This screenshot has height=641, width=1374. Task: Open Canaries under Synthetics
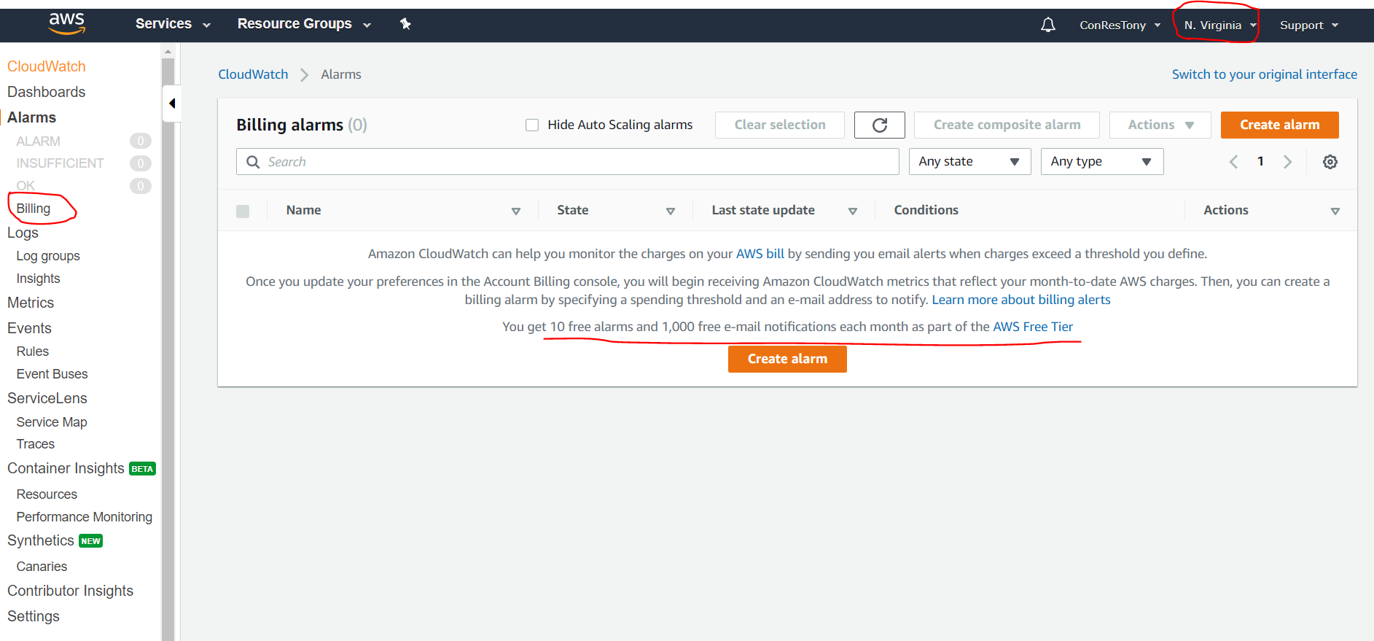tap(42, 567)
